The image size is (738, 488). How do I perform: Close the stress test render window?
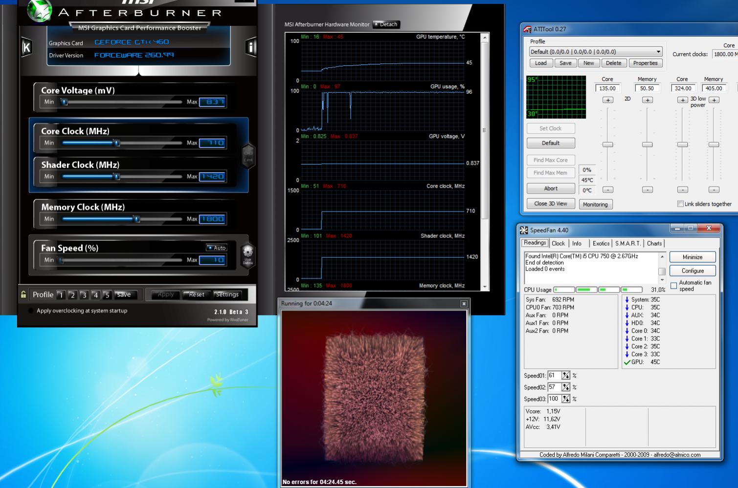click(x=464, y=304)
